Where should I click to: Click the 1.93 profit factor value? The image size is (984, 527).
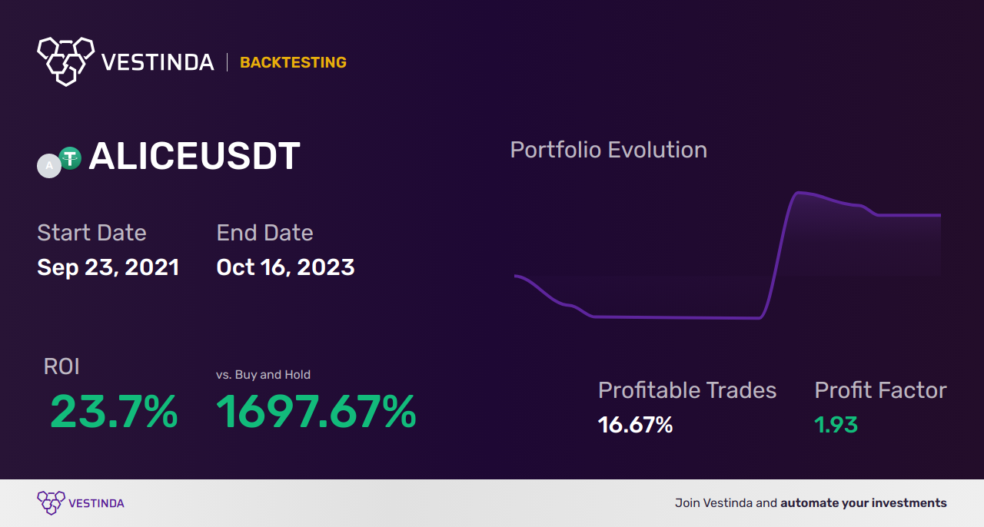(x=836, y=424)
